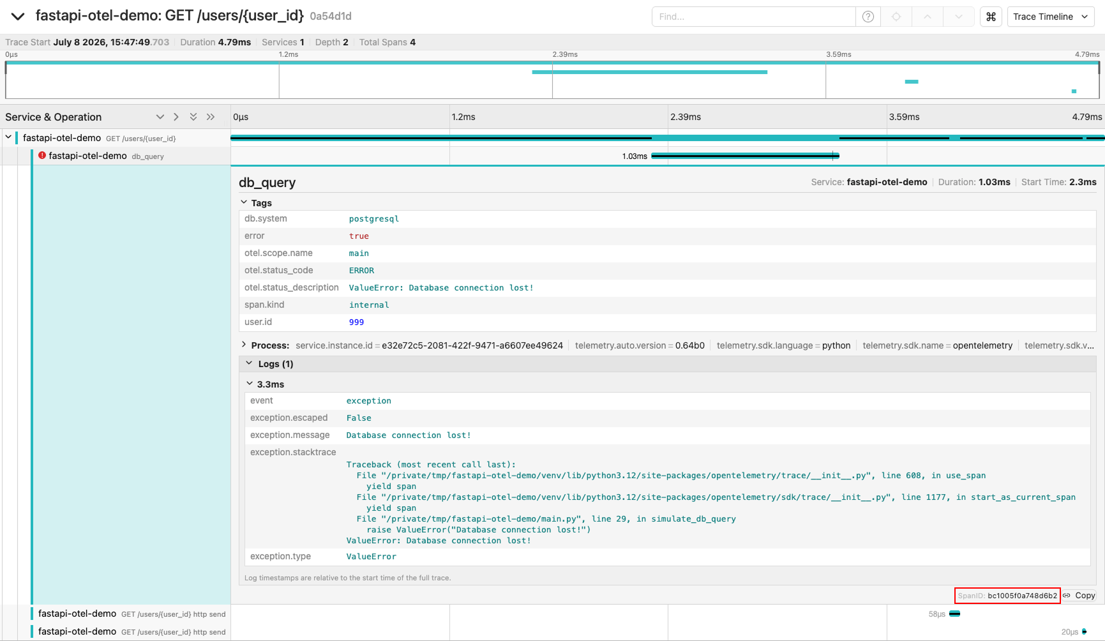Collapse the trace header chevron
The width and height of the screenshot is (1105, 641).
tap(18, 16)
